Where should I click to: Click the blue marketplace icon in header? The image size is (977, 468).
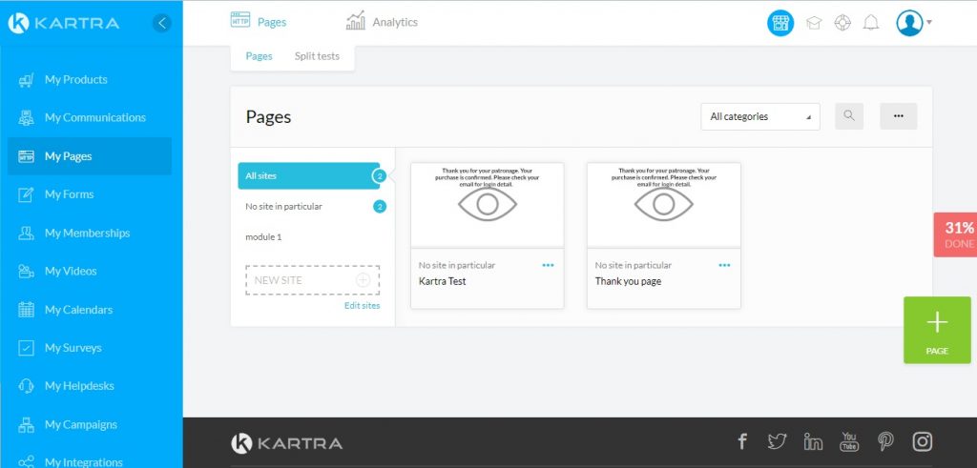[x=780, y=23]
